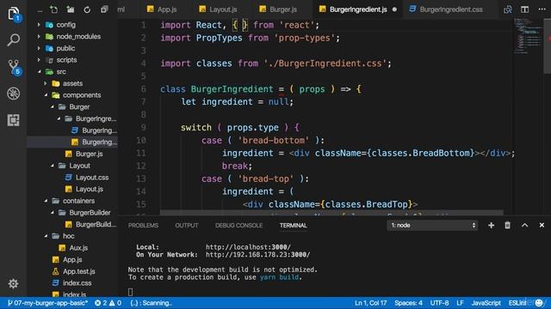
Task: Click the editor vertical scrollbar
Action: coord(548,45)
